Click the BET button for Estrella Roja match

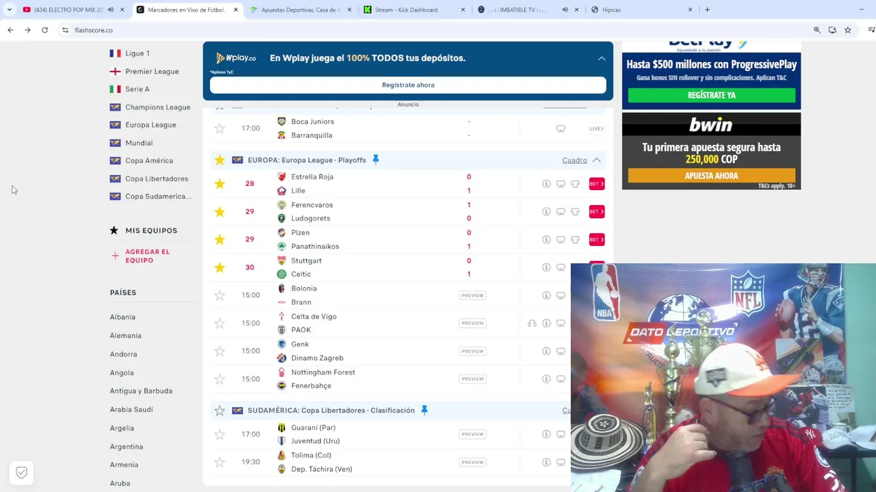tap(597, 184)
